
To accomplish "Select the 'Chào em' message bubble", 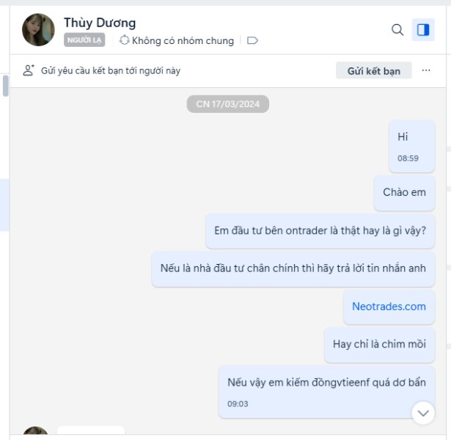I will (x=404, y=193).
